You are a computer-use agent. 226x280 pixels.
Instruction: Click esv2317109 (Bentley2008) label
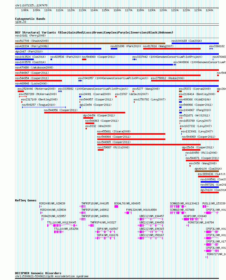coord(39,100)
